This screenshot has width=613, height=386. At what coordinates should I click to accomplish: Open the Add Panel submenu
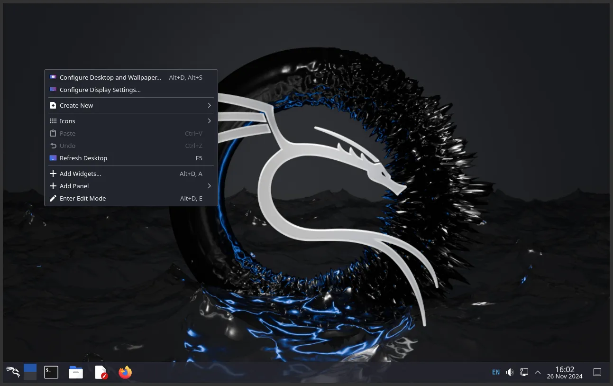131,186
